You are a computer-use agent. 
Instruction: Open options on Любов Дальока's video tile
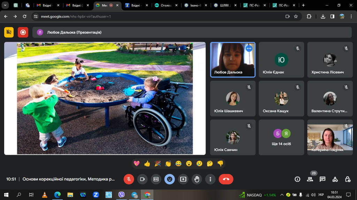[249, 49]
